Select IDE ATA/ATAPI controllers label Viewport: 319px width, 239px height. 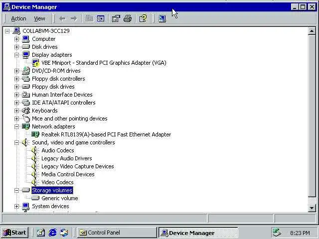[63, 103]
